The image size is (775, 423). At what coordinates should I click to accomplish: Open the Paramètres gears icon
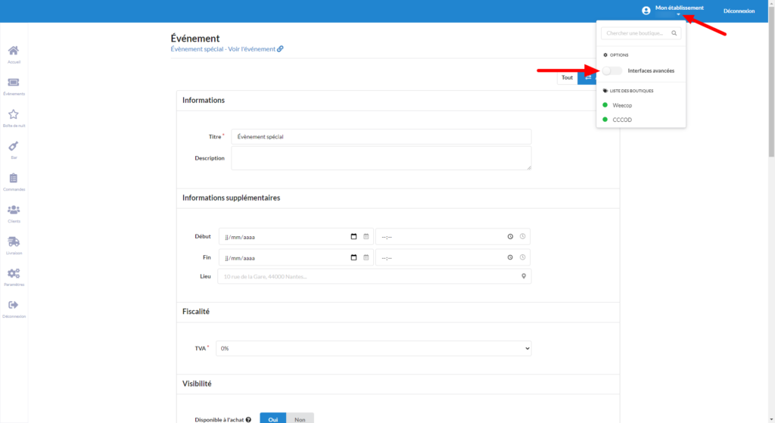pos(14,273)
